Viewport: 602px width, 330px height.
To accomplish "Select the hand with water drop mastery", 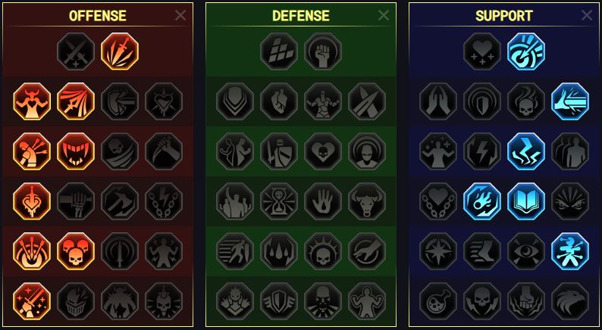I will click(323, 201).
